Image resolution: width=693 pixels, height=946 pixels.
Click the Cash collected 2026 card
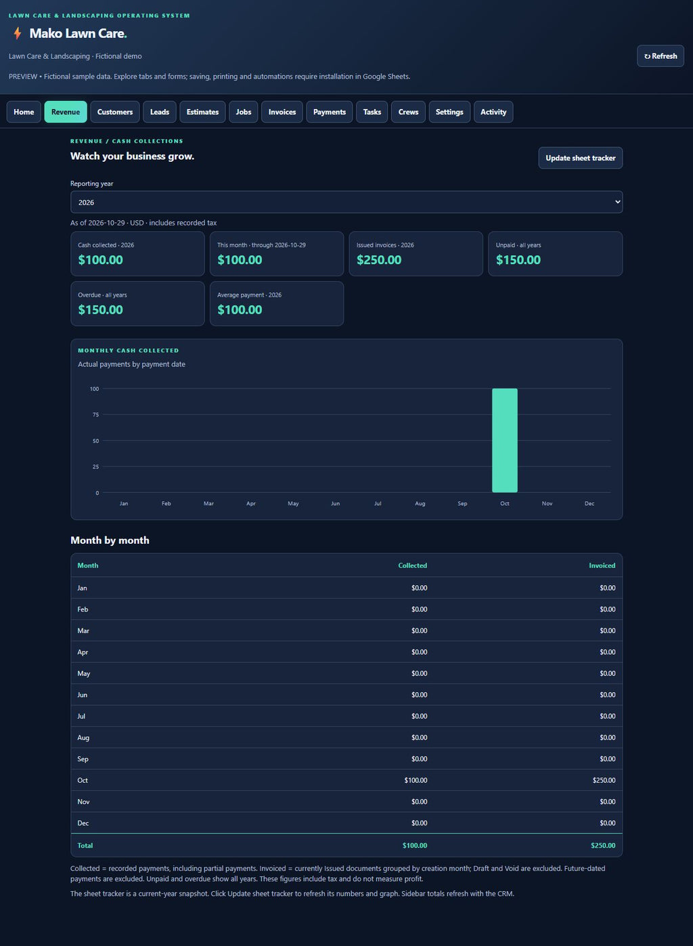pos(137,254)
